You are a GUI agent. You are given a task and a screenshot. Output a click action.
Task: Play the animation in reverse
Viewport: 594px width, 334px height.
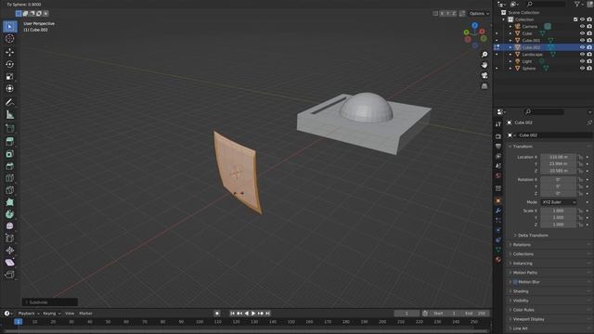pos(247,314)
